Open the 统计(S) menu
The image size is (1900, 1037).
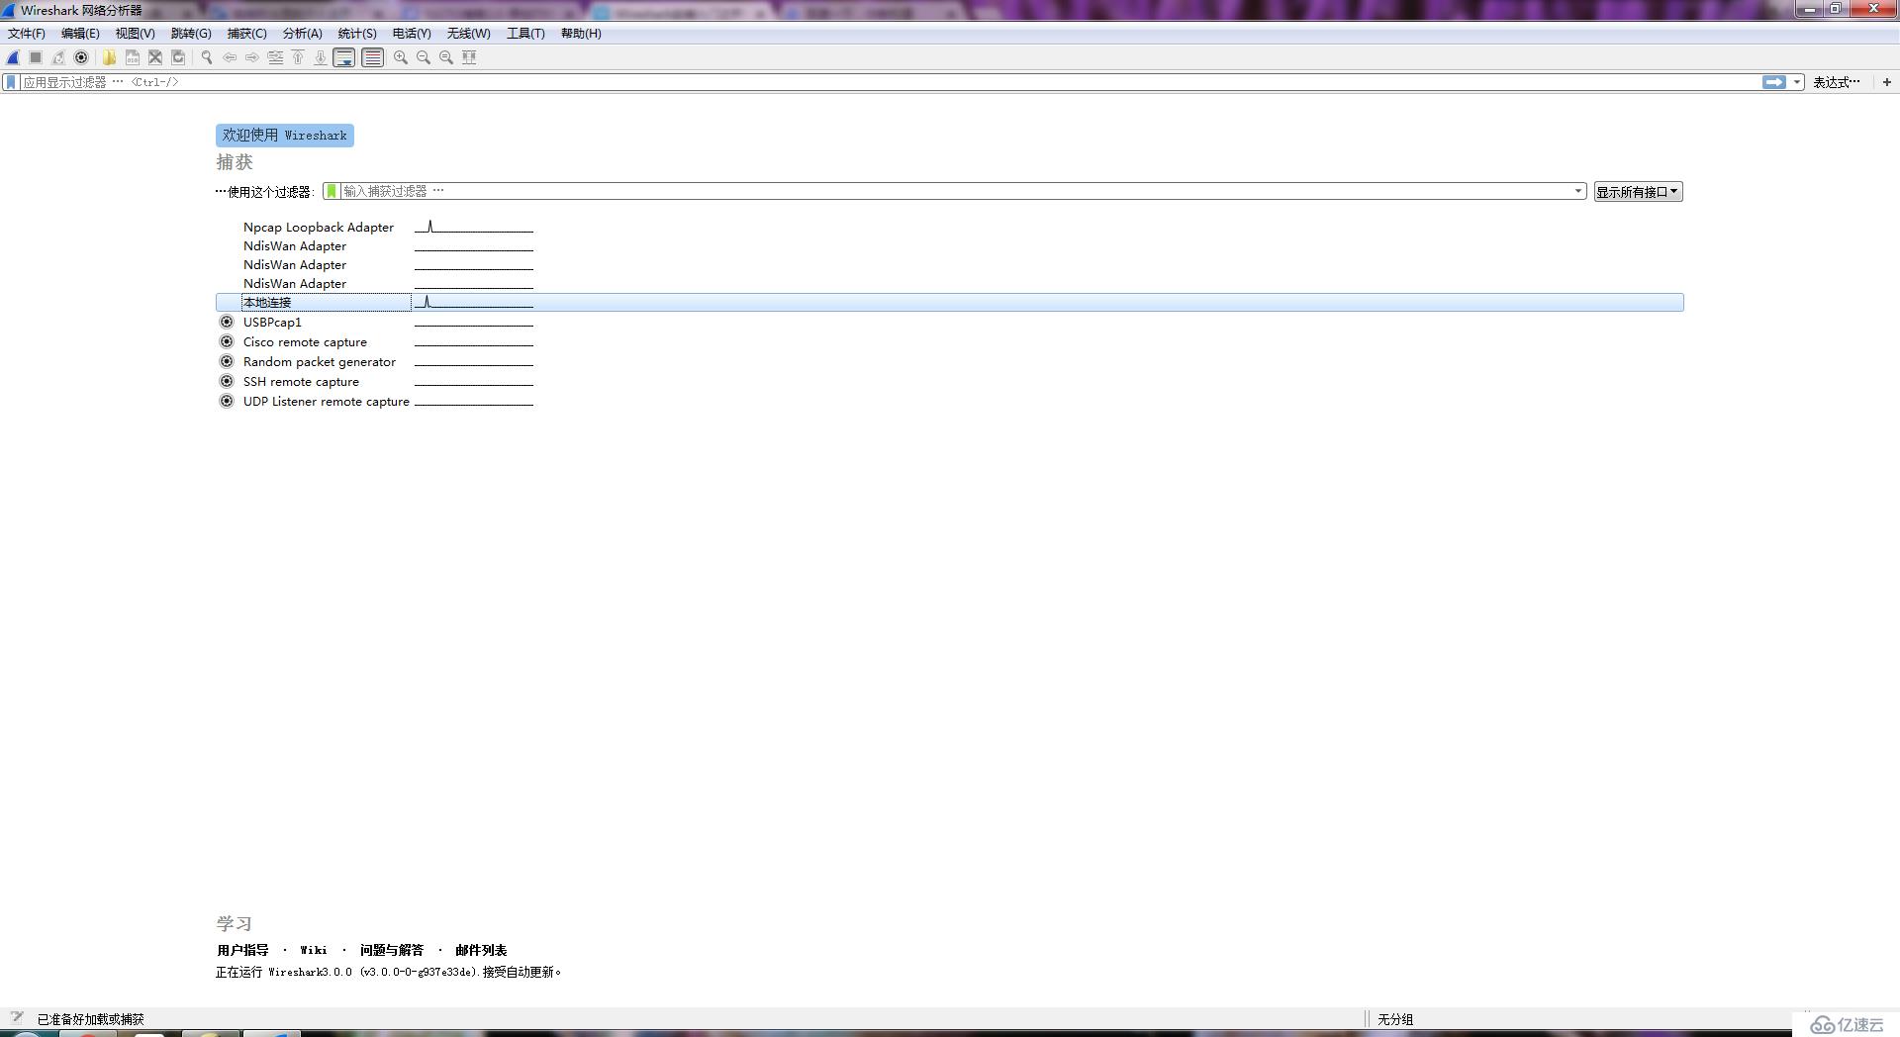point(357,34)
